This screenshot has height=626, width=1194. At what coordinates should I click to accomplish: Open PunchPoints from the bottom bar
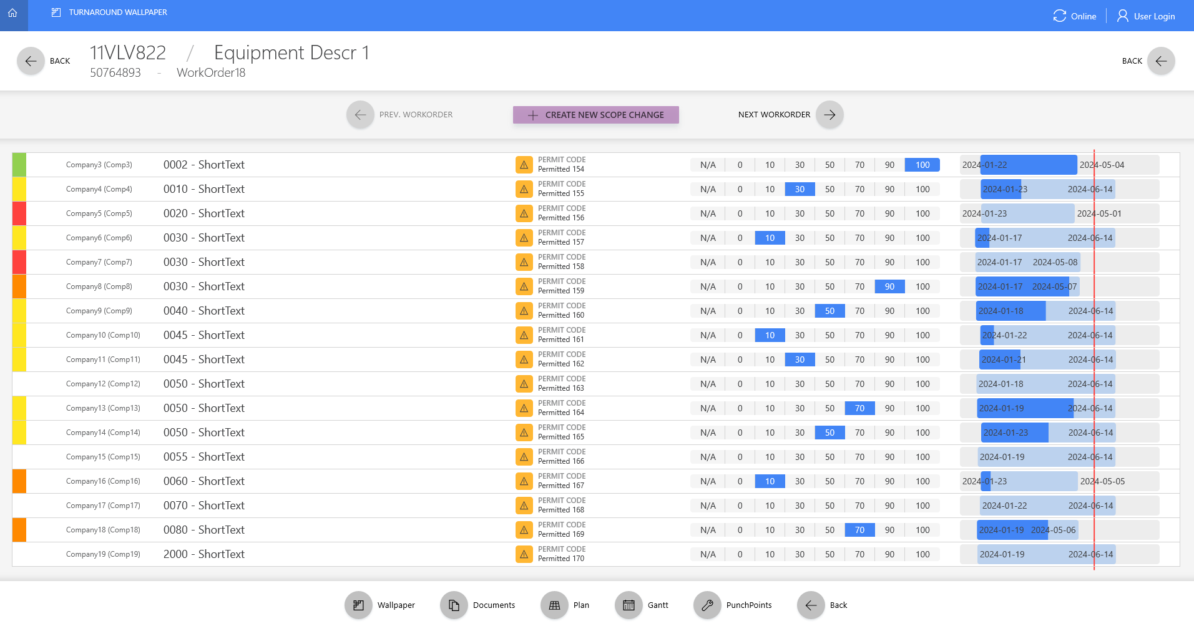point(707,605)
